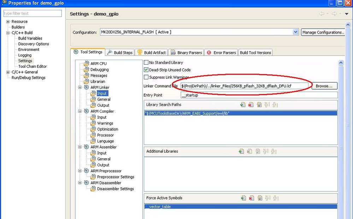The image size is (353, 219).
Task: Delete the selected Library Search Paths entry
Action: coord(251,105)
